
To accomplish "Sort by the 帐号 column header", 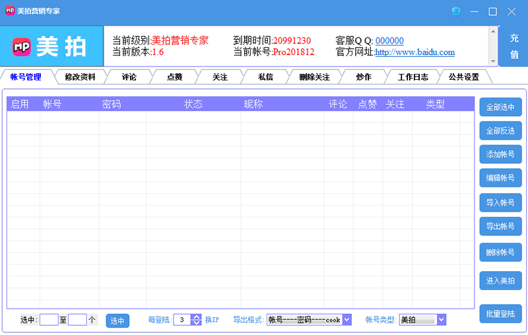I will pyautogui.click(x=52, y=104).
